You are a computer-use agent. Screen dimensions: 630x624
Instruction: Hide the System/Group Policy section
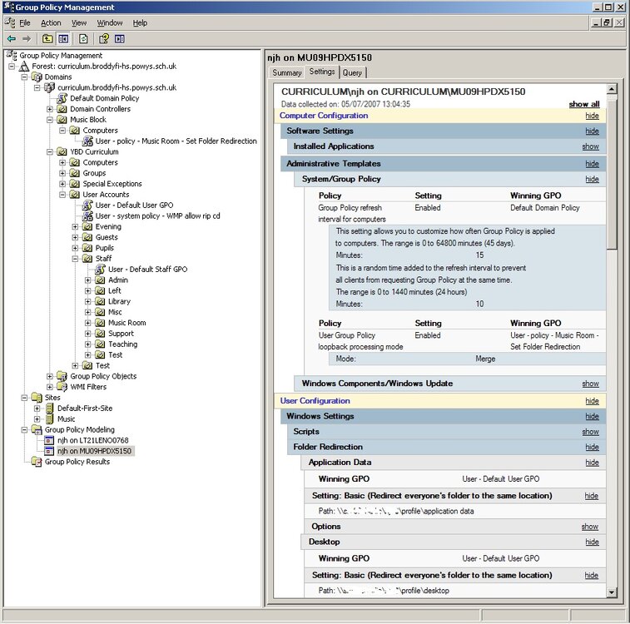593,179
